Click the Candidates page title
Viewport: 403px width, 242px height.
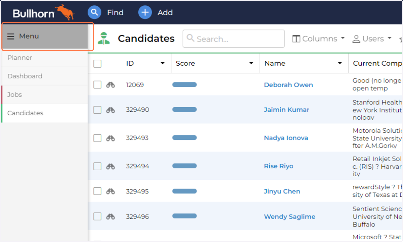tap(146, 39)
